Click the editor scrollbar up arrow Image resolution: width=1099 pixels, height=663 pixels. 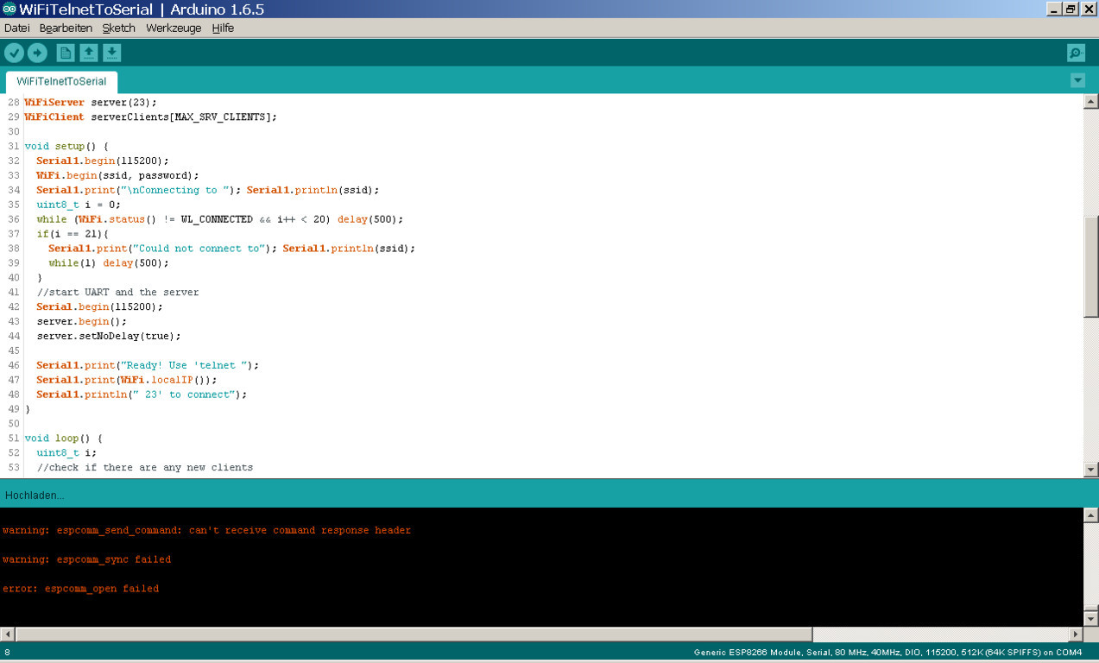(1090, 102)
